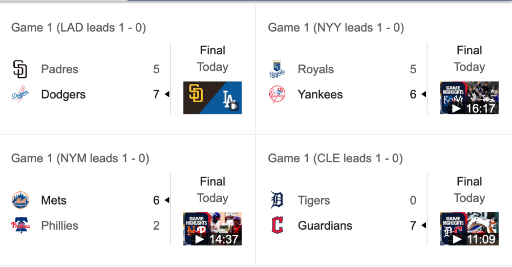The height and width of the screenshot is (267, 512).
Task: Open the Dodgers team name link
Action: pos(63,94)
